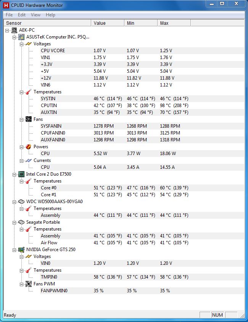Select the AUXFANIN0 fan row

[142, 140]
